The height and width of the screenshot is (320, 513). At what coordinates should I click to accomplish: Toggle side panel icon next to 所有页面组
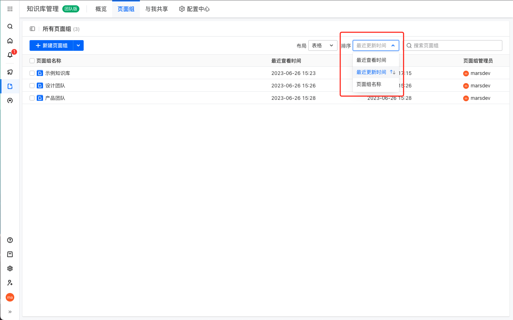tap(32, 29)
